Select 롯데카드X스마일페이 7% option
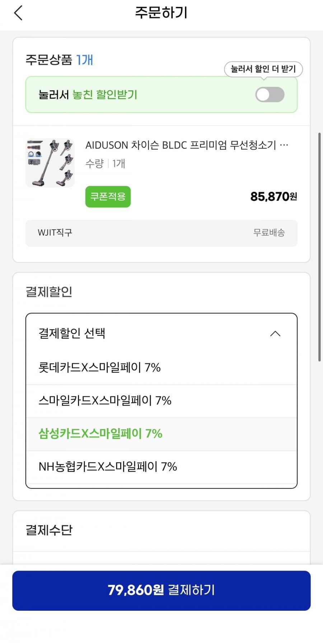The height and width of the screenshot is (643, 323). tap(99, 368)
